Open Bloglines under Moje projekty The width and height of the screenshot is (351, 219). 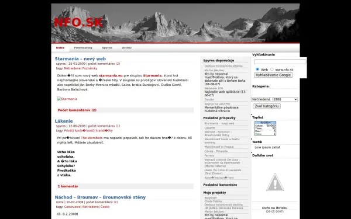coord(211,198)
